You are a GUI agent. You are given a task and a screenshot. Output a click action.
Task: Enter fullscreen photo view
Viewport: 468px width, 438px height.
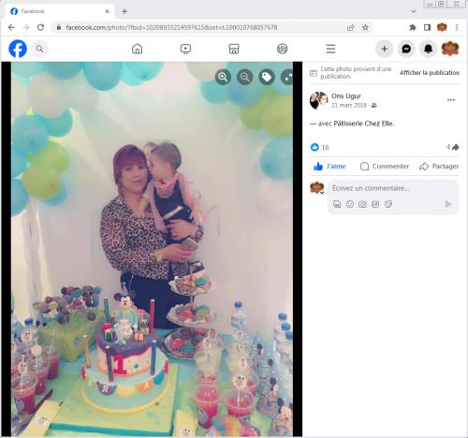(x=287, y=77)
